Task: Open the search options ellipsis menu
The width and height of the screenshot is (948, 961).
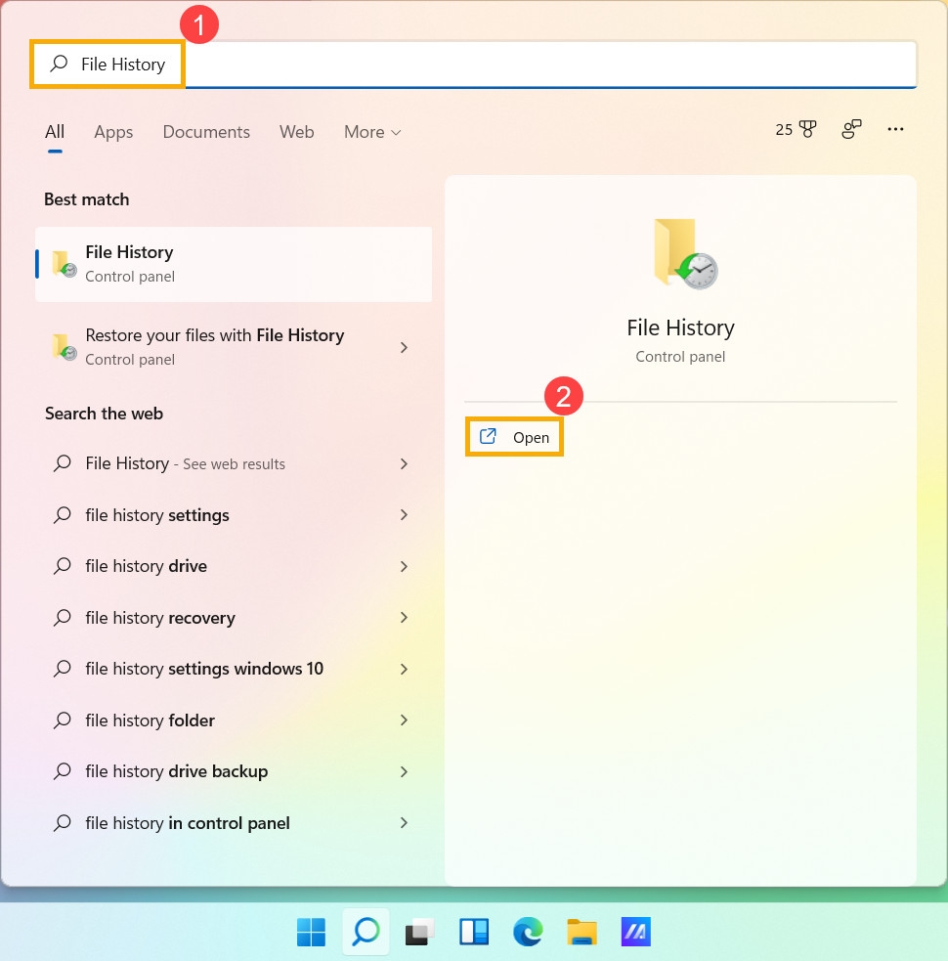Action: [895, 129]
